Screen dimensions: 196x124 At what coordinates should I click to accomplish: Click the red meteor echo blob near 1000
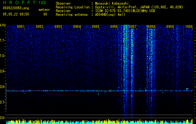[x=187, y=89]
